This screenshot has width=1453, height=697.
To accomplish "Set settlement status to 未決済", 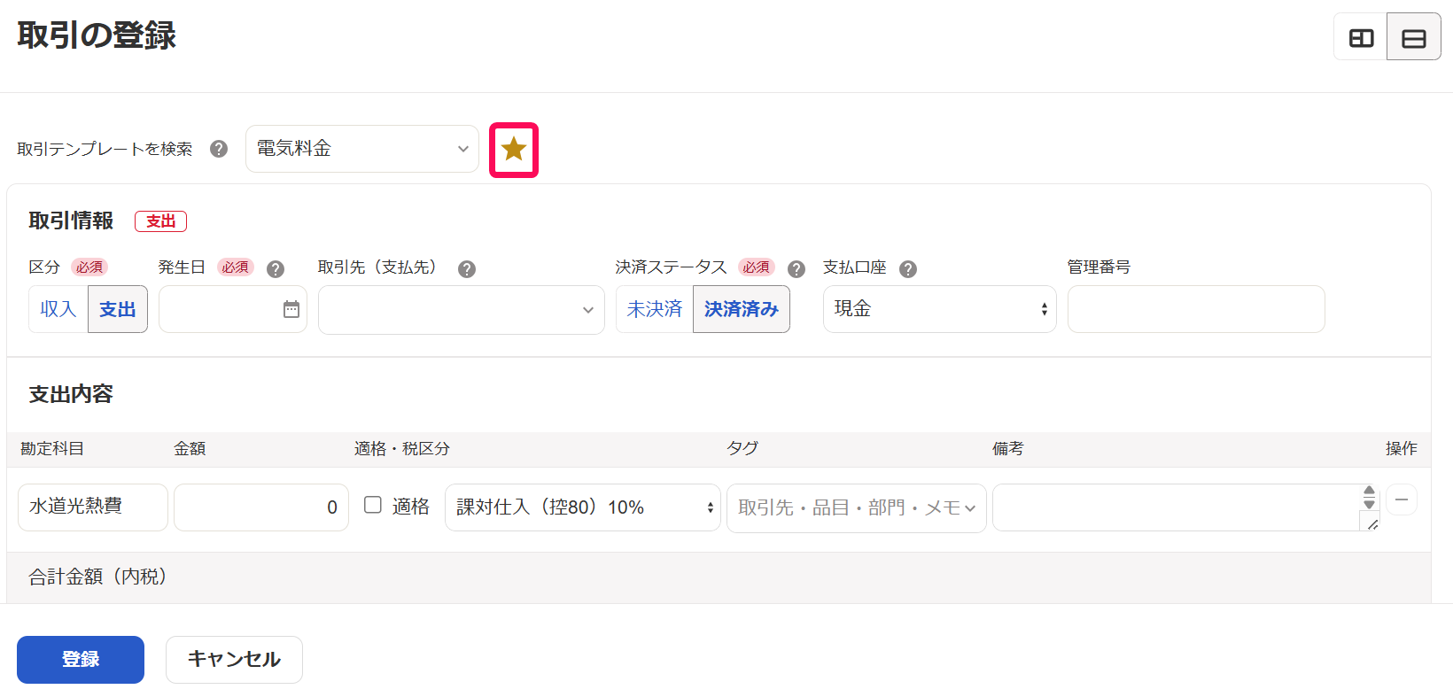I will [x=655, y=309].
